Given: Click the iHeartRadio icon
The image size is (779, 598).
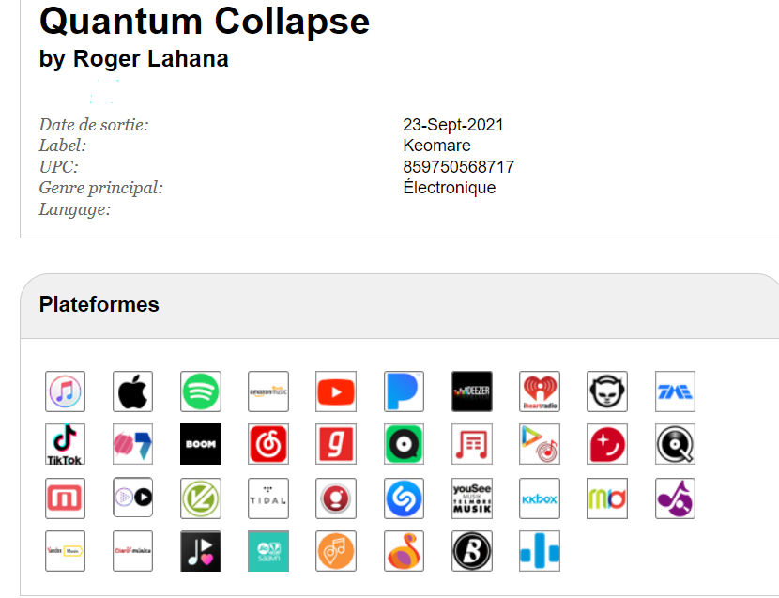Looking at the screenshot, I should 540,391.
